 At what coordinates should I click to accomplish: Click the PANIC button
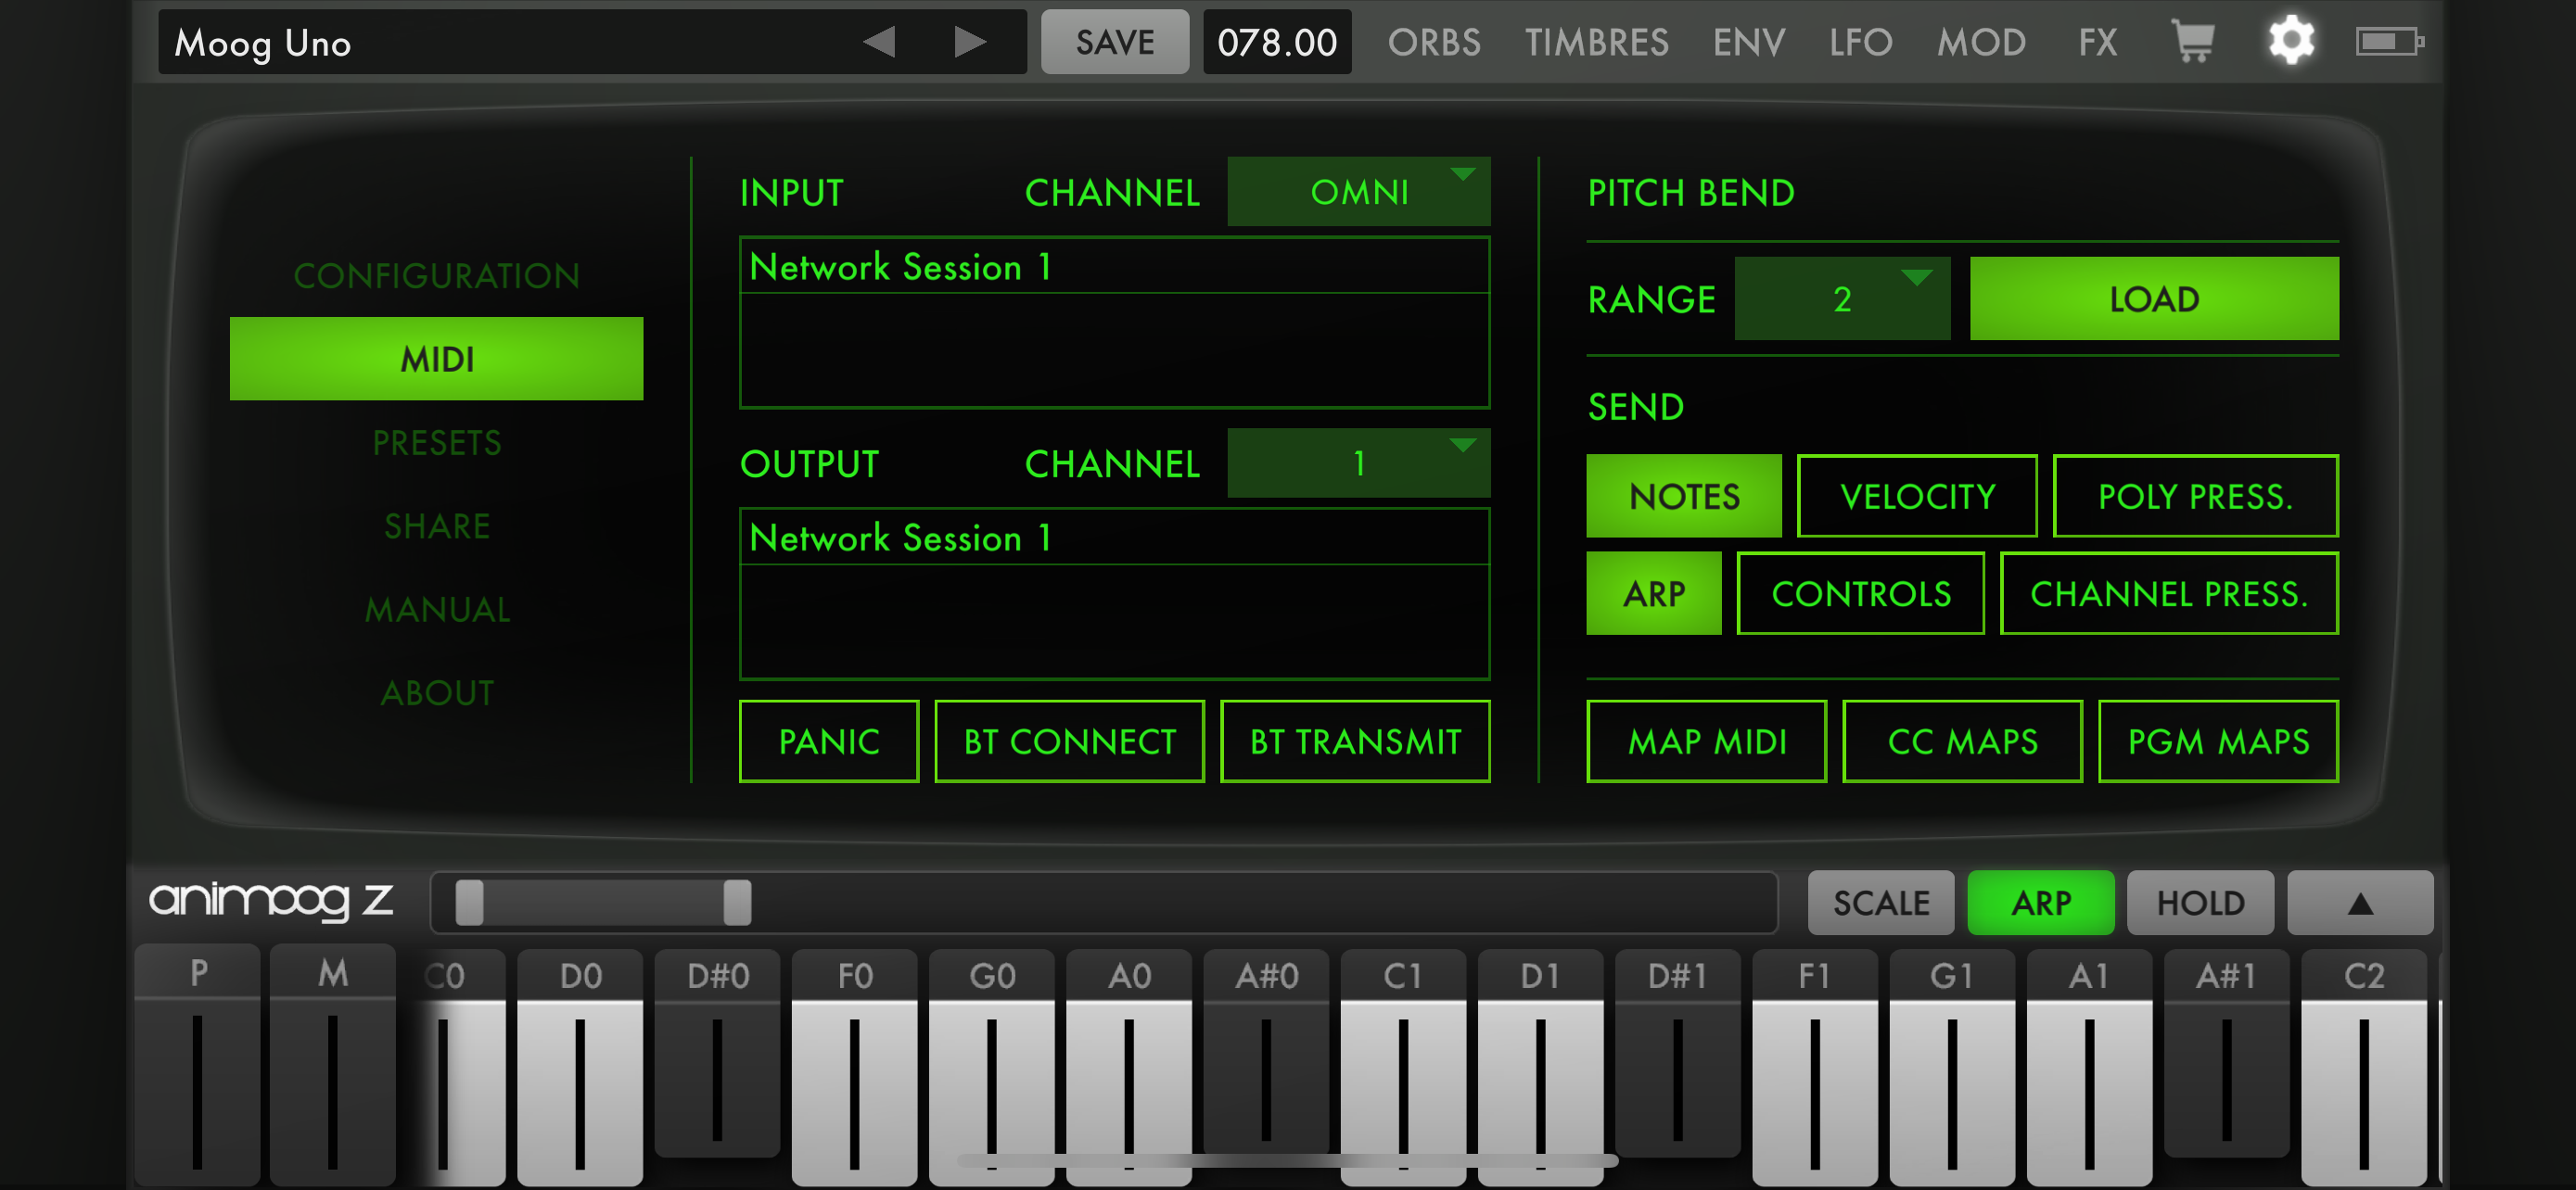click(829, 741)
